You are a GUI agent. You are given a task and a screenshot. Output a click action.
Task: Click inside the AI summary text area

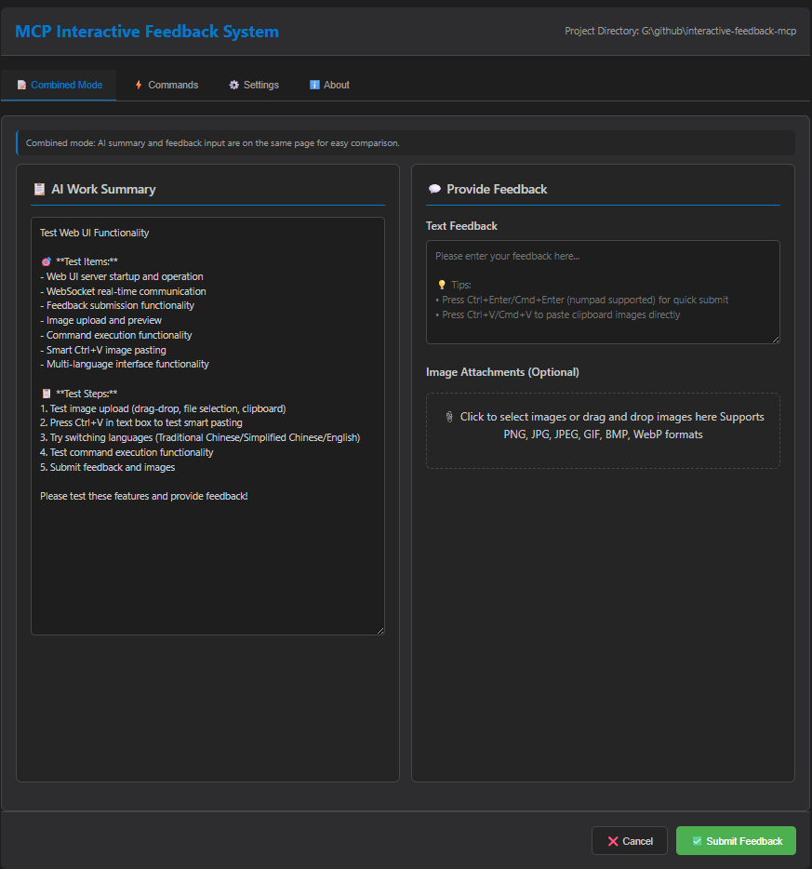[x=207, y=558]
